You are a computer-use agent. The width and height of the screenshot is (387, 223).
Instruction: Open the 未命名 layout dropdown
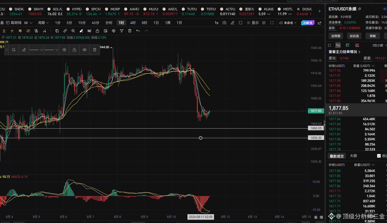[x=288, y=23]
